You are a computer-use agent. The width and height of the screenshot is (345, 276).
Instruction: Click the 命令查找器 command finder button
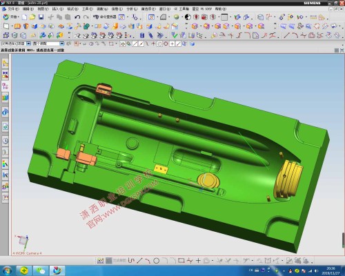(x=105, y=17)
